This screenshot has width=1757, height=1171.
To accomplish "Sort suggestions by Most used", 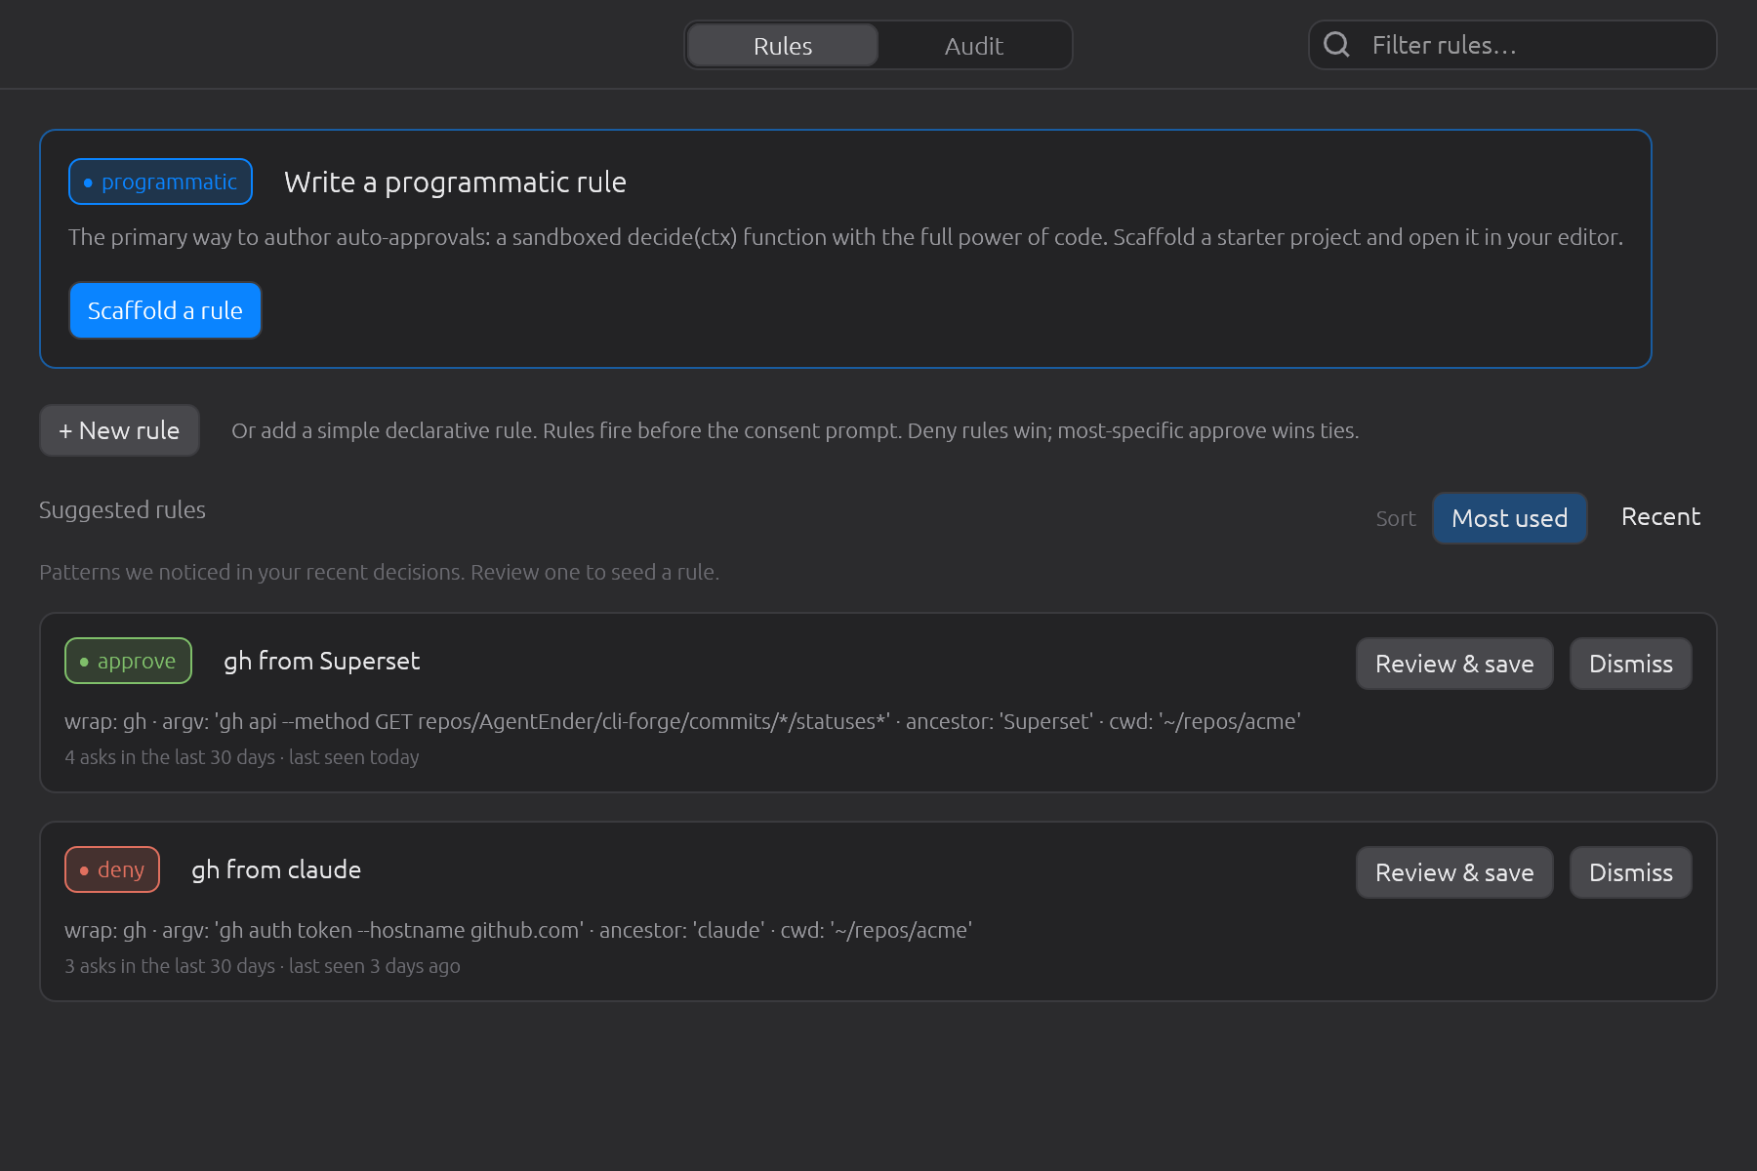I will 1509,518.
